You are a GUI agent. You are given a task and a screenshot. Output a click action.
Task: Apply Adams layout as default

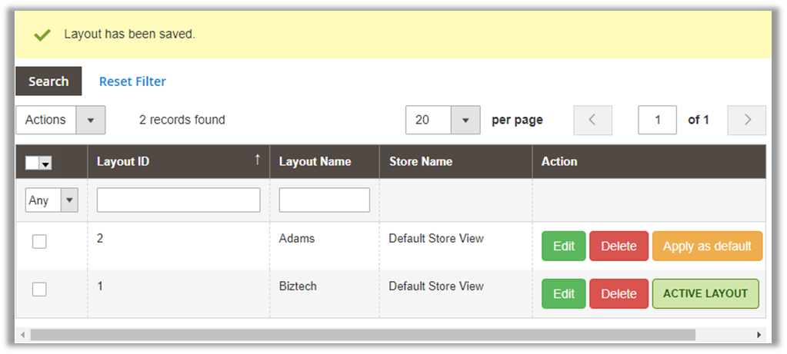pyautogui.click(x=707, y=246)
